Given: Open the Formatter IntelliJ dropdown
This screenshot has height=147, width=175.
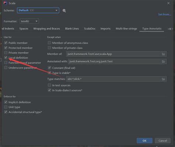Looking at the screenshot, I should point(29,21).
